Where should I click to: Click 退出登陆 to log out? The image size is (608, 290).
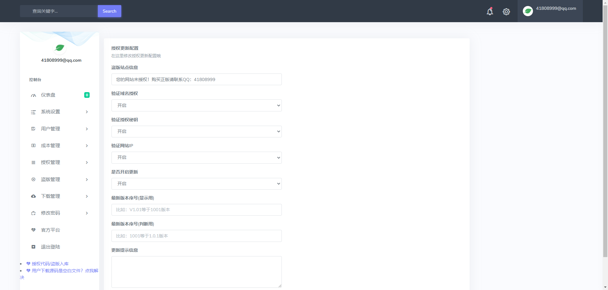pyautogui.click(x=60, y=247)
